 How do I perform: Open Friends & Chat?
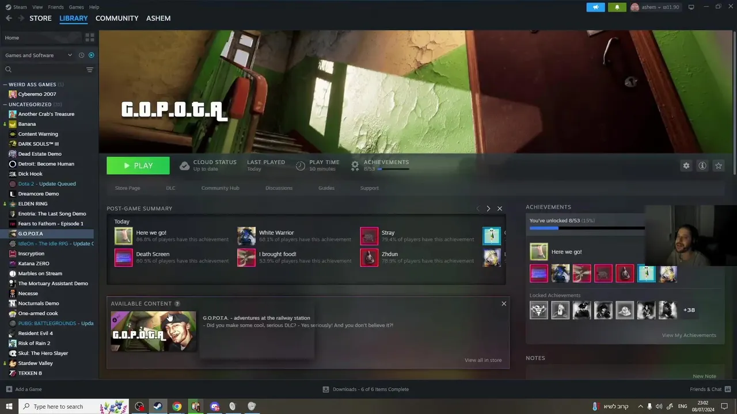coord(709,389)
